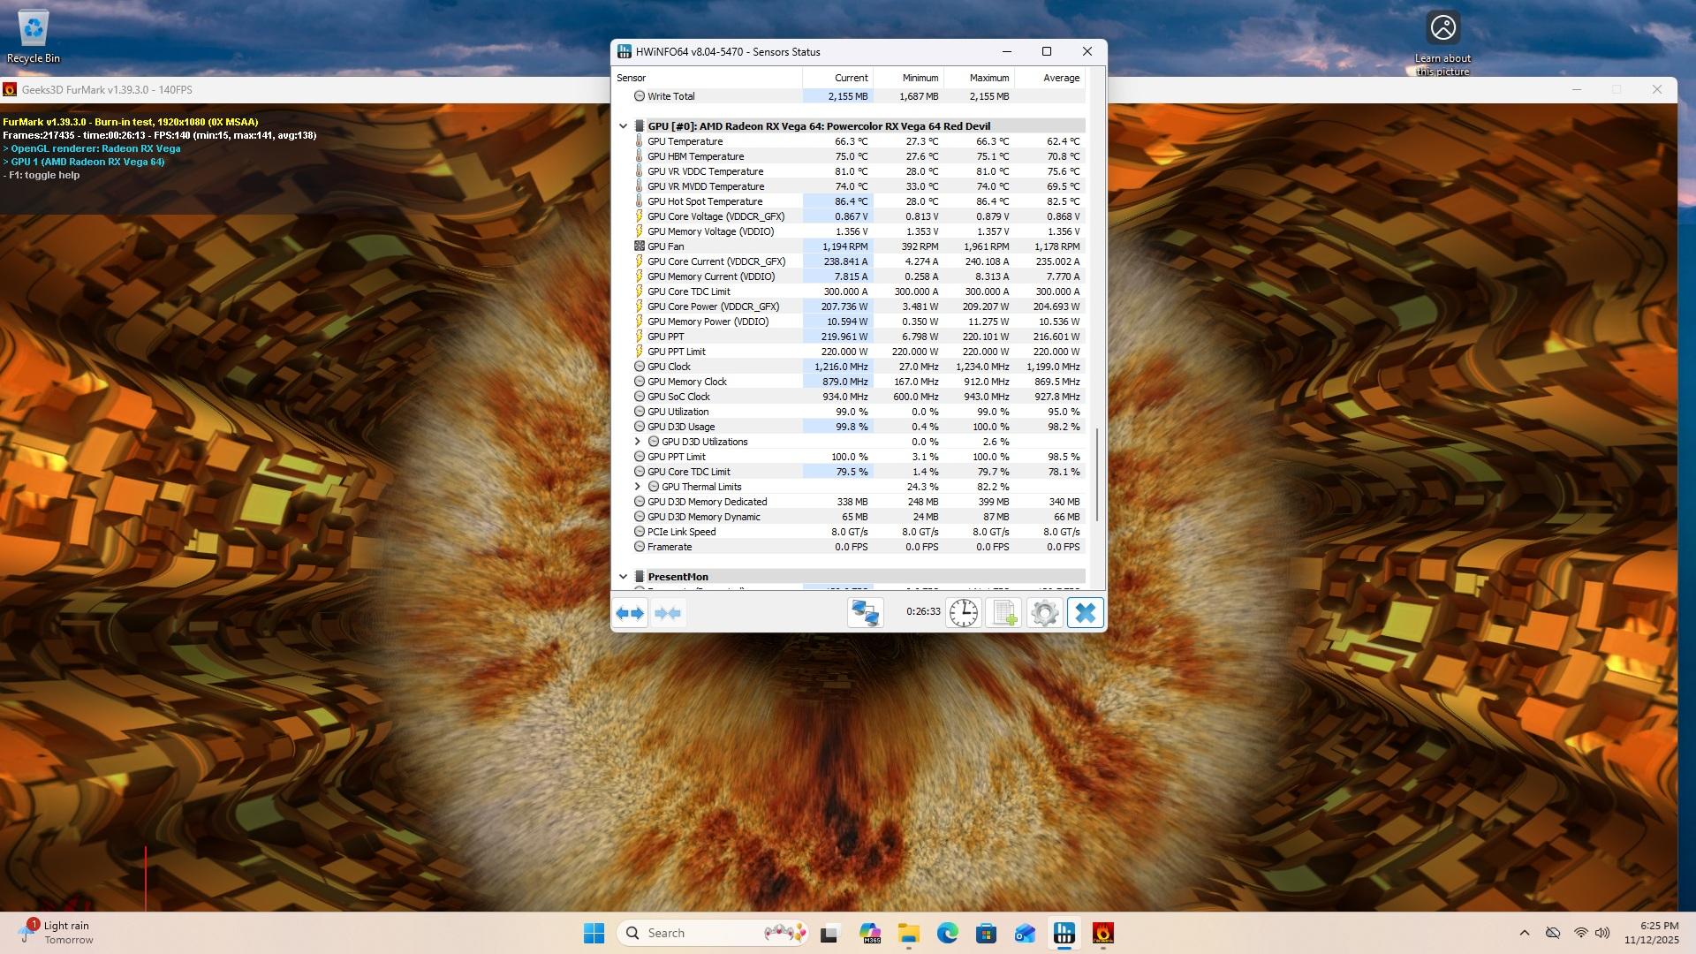Screen dimensions: 1696x954
Task: Minimize the FurMark window
Action: click(1577, 90)
